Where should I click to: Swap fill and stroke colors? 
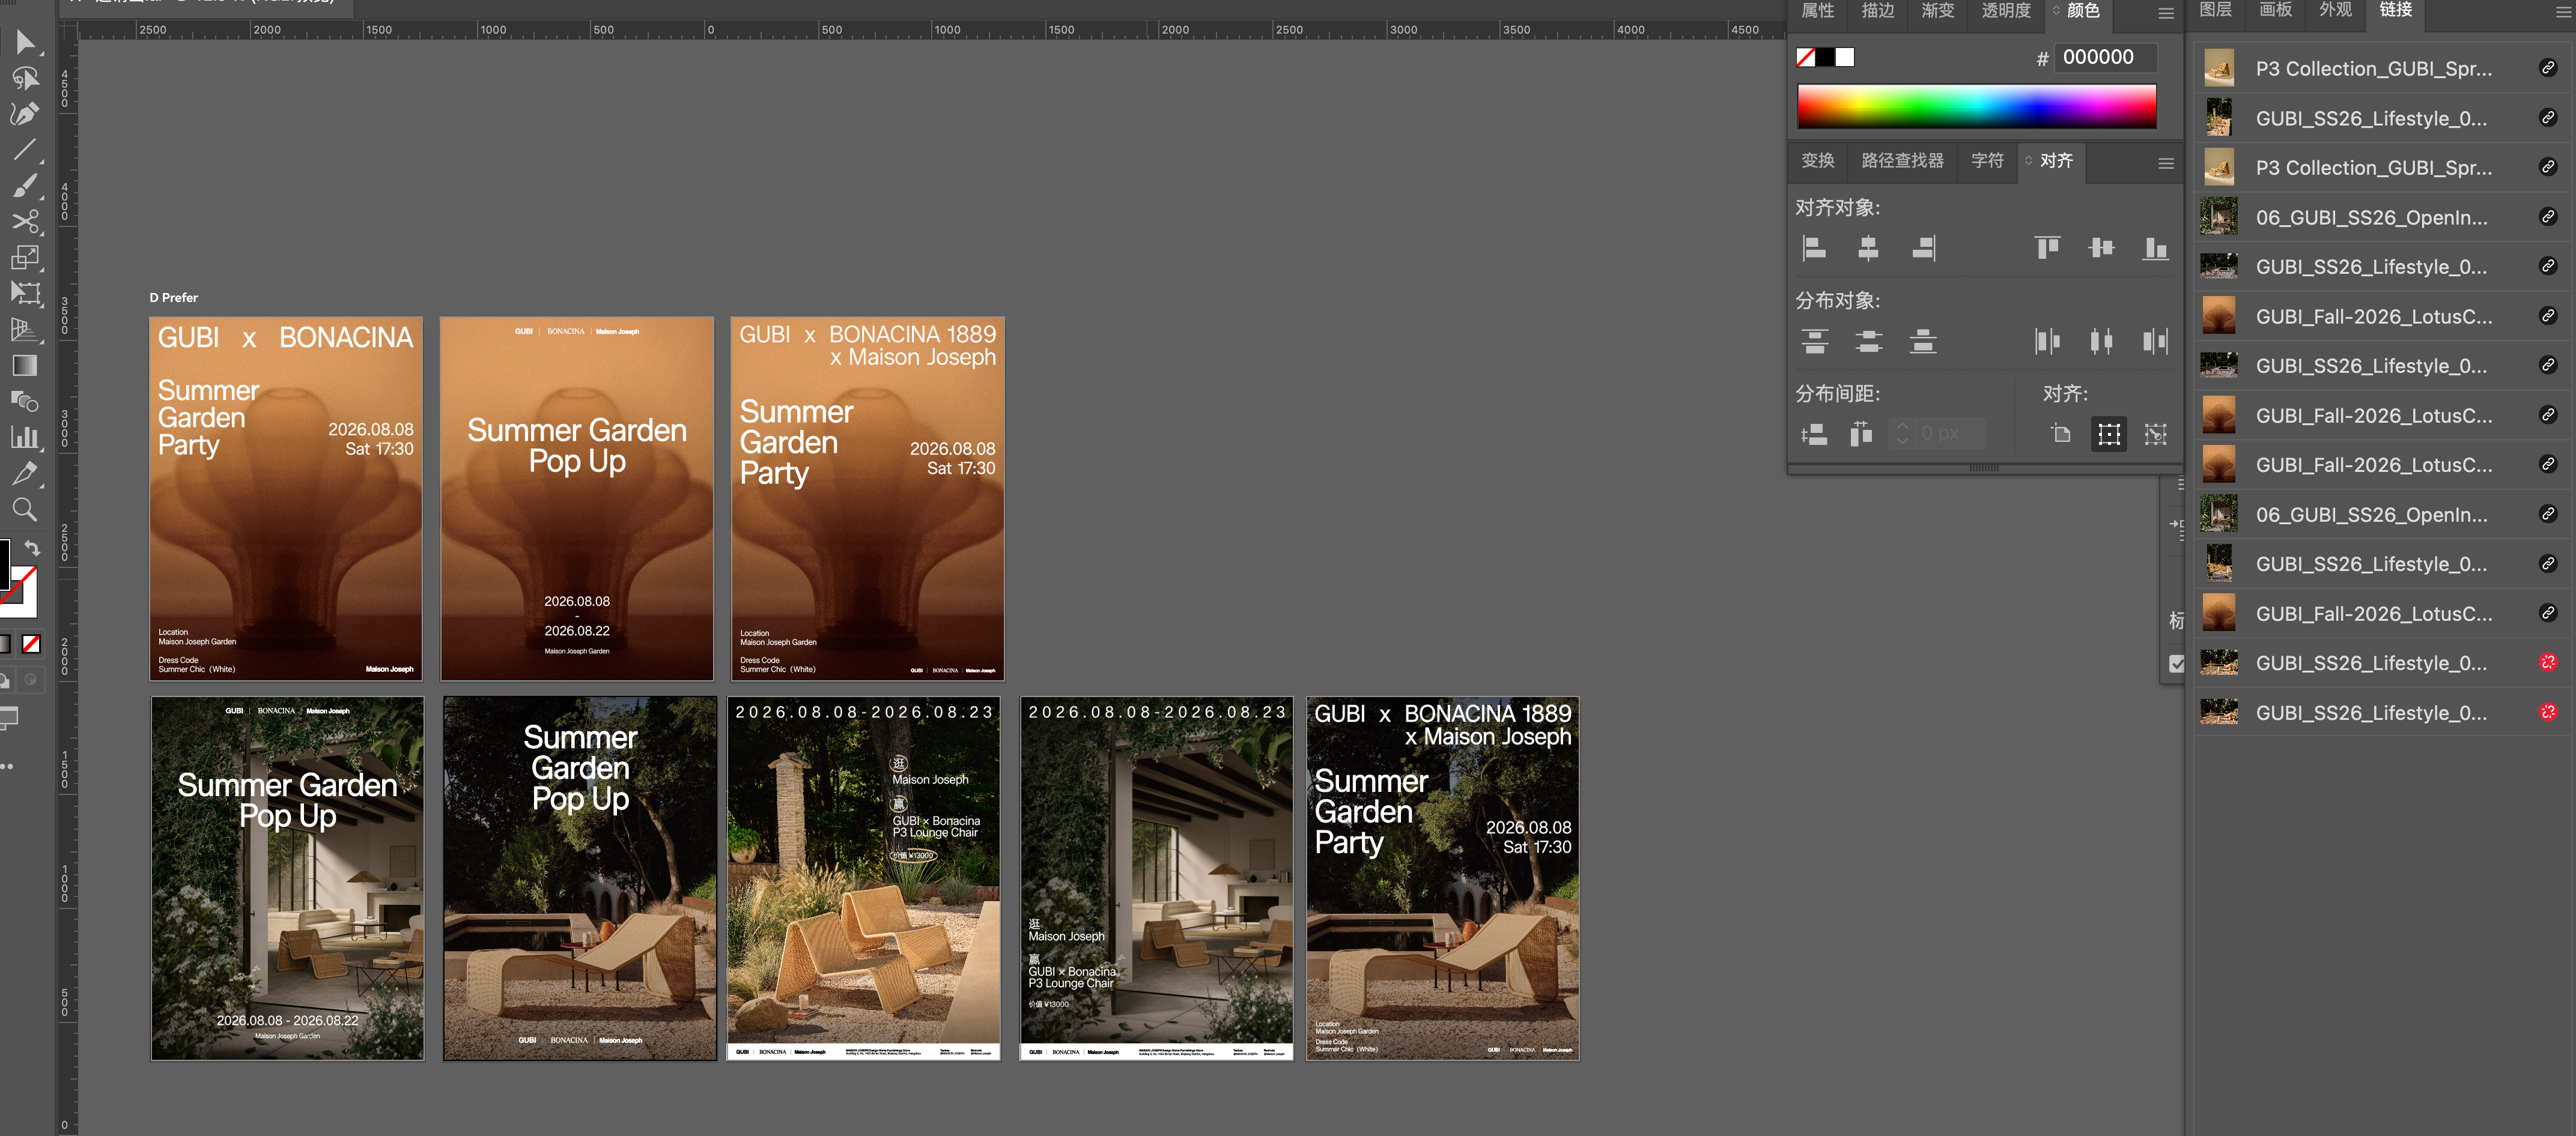point(32,548)
